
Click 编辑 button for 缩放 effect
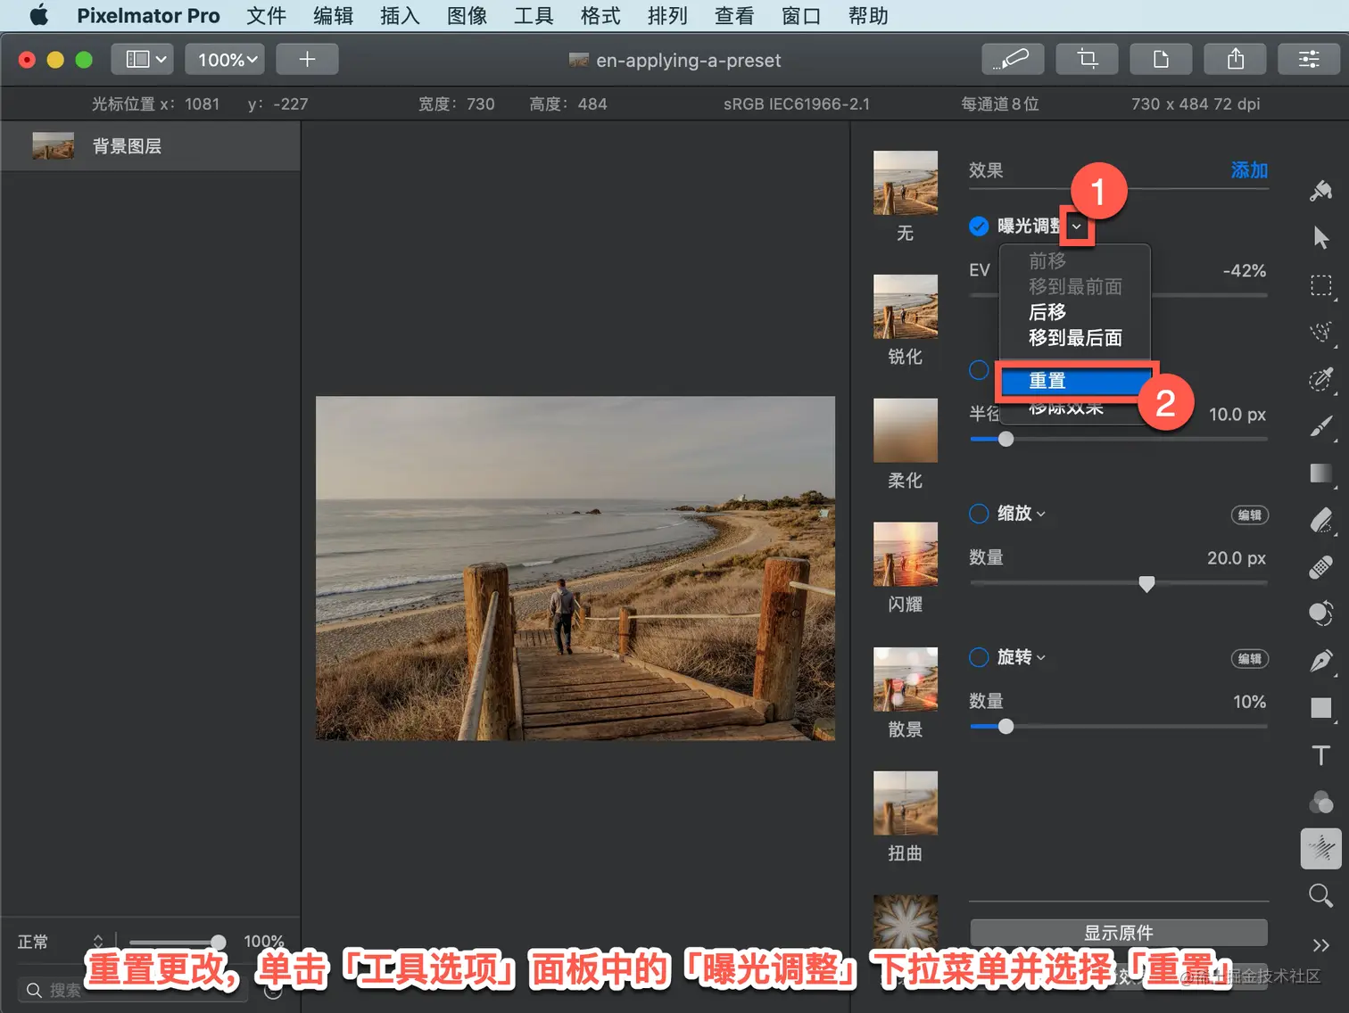click(1250, 515)
